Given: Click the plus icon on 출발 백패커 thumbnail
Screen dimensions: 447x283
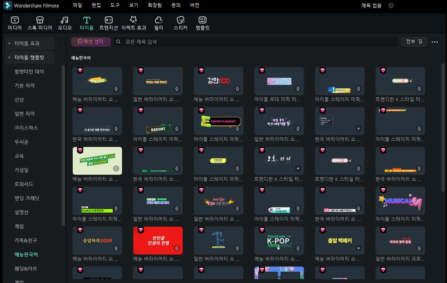Looking at the screenshot, I should coord(359,248).
